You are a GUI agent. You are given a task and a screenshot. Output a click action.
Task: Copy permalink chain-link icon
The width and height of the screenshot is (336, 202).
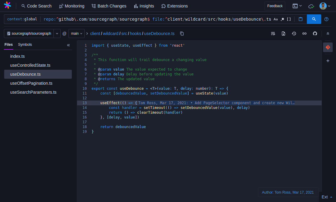pyautogui.click(x=304, y=34)
